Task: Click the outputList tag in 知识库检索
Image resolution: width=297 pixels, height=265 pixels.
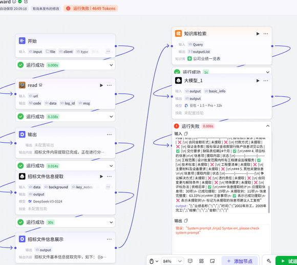Action: click(x=199, y=52)
